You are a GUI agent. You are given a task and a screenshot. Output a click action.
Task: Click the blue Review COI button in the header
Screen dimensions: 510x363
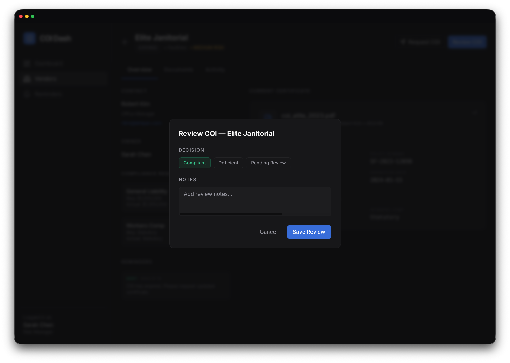tap(467, 42)
